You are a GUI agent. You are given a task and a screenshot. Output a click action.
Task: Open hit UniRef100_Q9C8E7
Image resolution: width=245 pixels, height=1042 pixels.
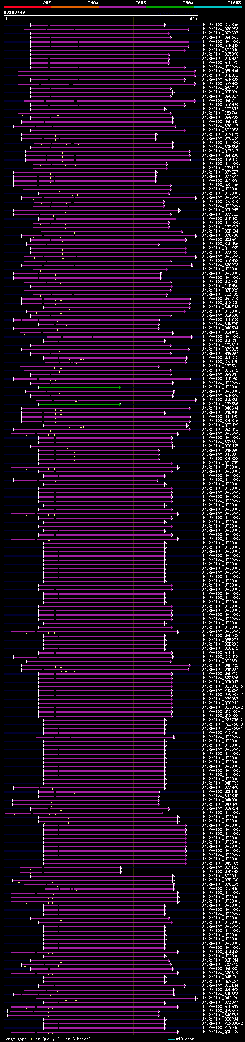click(220, 96)
